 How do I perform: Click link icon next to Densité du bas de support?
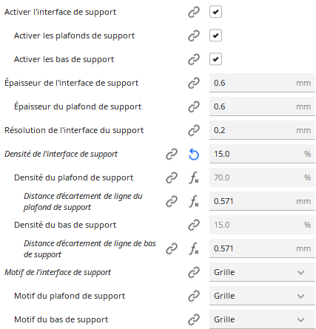[x=194, y=225]
